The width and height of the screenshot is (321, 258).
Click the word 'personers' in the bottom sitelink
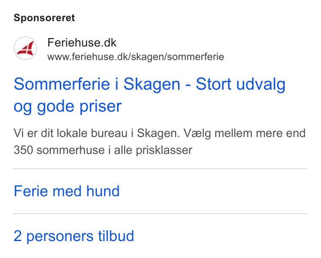(60, 237)
